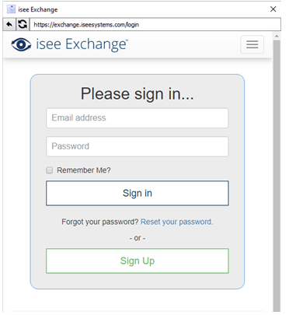Close the isee Exchange window
Viewport: 289px width, 315px height.
pos(273,9)
